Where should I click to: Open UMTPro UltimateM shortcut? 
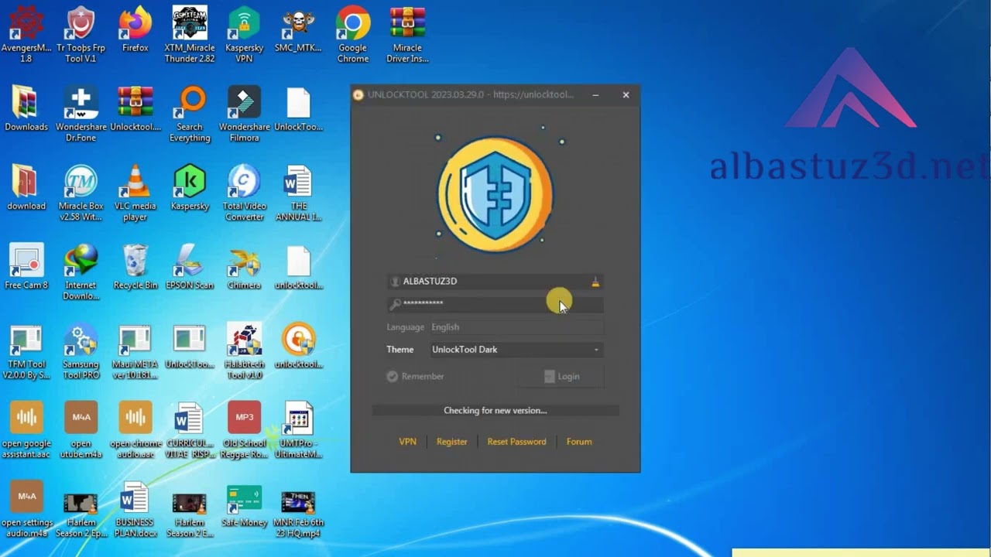[298, 431]
